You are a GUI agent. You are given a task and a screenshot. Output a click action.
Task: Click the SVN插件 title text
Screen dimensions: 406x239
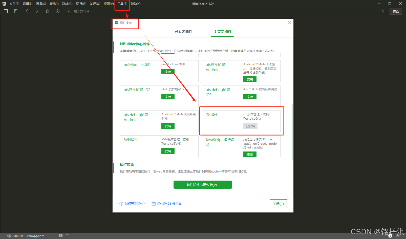pyautogui.click(x=131, y=140)
